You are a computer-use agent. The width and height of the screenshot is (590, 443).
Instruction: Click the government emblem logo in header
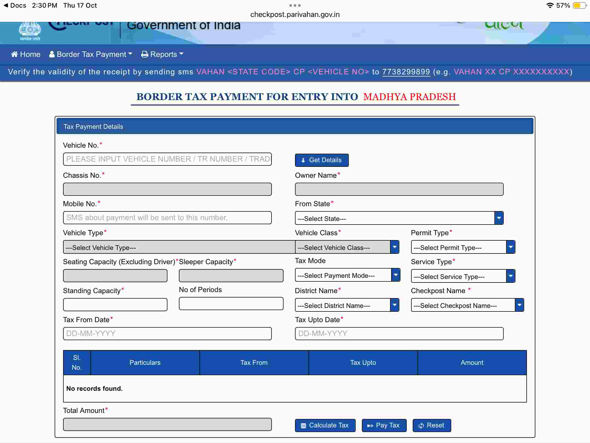pos(30,31)
